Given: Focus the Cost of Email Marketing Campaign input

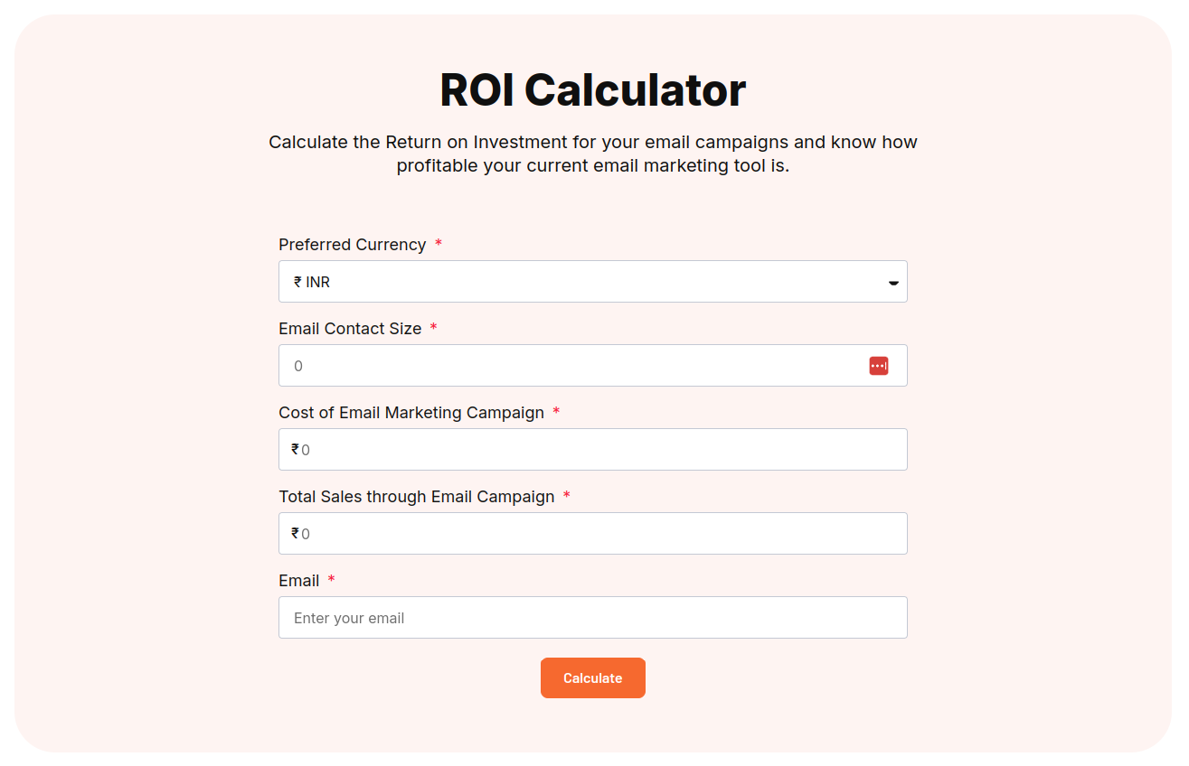Looking at the screenshot, I should pyautogui.click(x=592, y=449).
